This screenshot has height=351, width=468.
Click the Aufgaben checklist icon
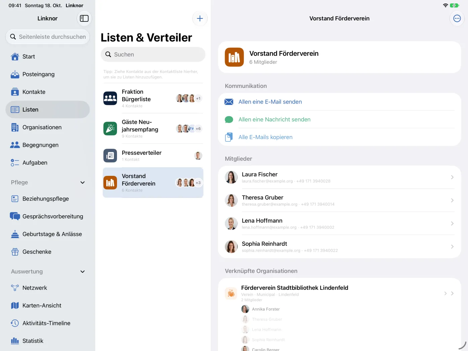click(x=15, y=163)
